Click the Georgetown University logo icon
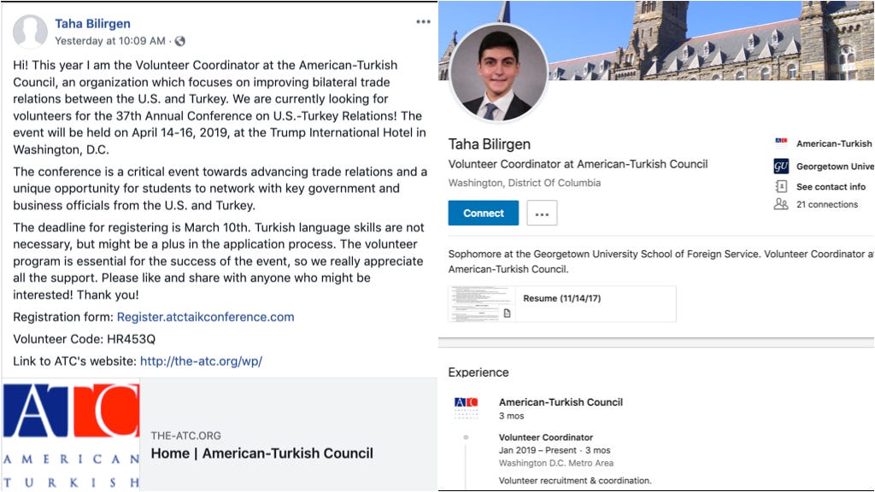This screenshot has height=492, width=875. coord(781,167)
